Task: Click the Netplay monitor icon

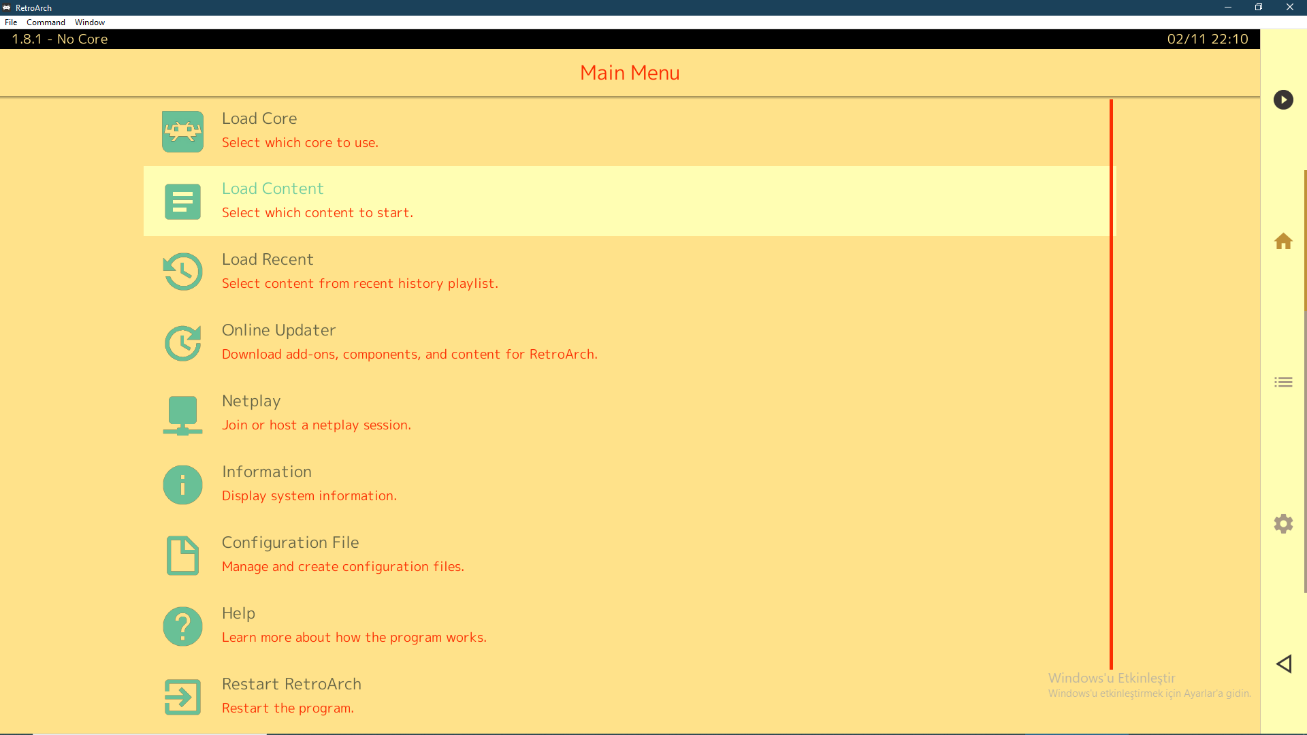Action: (x=182, y=414)
